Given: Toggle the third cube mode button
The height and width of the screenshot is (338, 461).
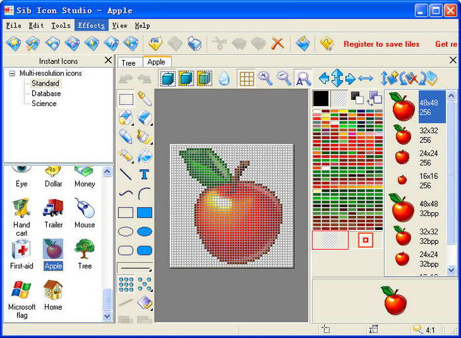Looking at the screenshot, I should [204, 78].
